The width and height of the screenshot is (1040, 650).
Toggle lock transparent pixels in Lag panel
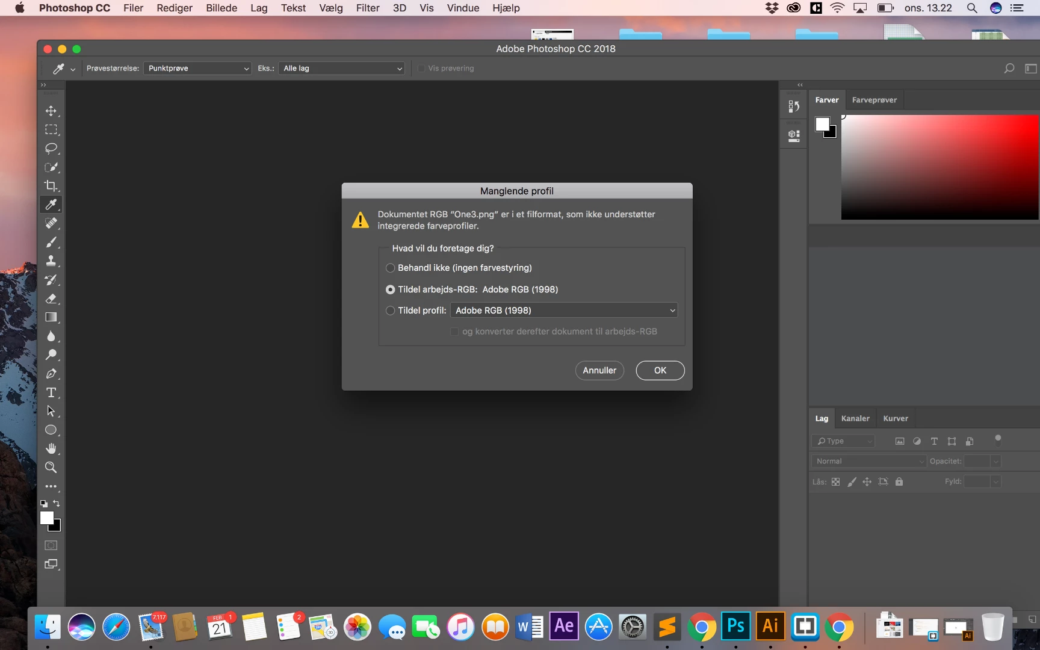pyautogui.click(x=835, y=481)
